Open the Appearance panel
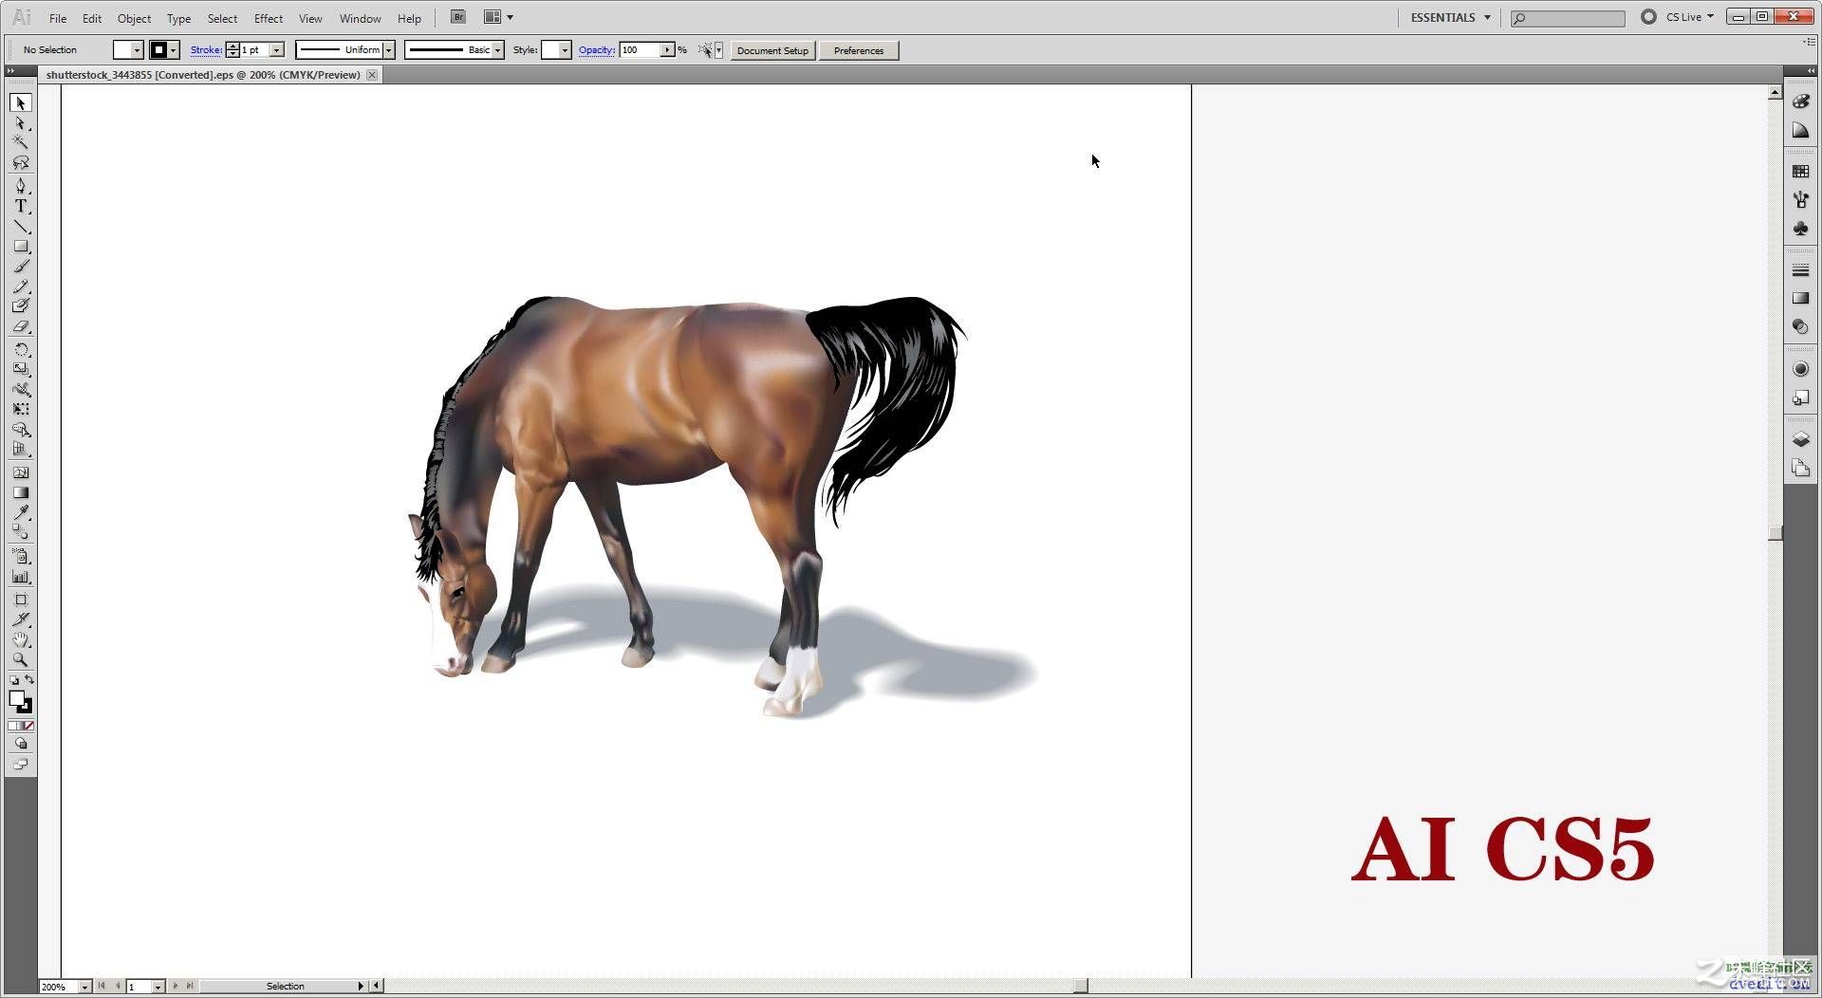Image resolution: width=1822 pixels, height=998 pixels. coord(1800,369)
